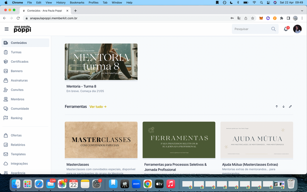
Task: Open the saved passwords key icon
Action: [232, 18]
